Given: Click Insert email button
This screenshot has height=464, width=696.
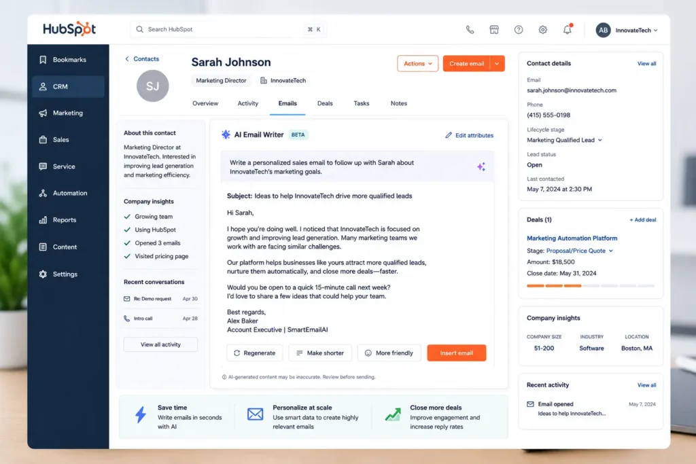Looking at the screenshot, I should pos(456,353).
